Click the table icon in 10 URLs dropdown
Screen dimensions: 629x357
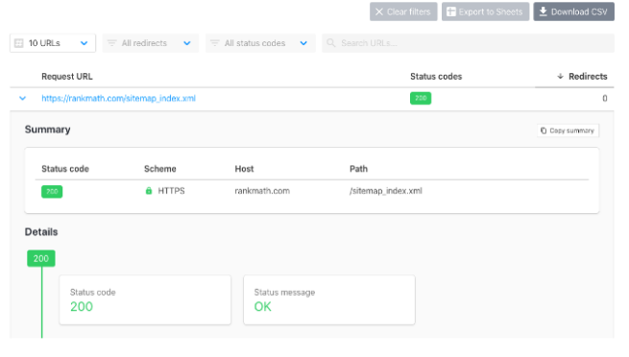tap(19, 43)
